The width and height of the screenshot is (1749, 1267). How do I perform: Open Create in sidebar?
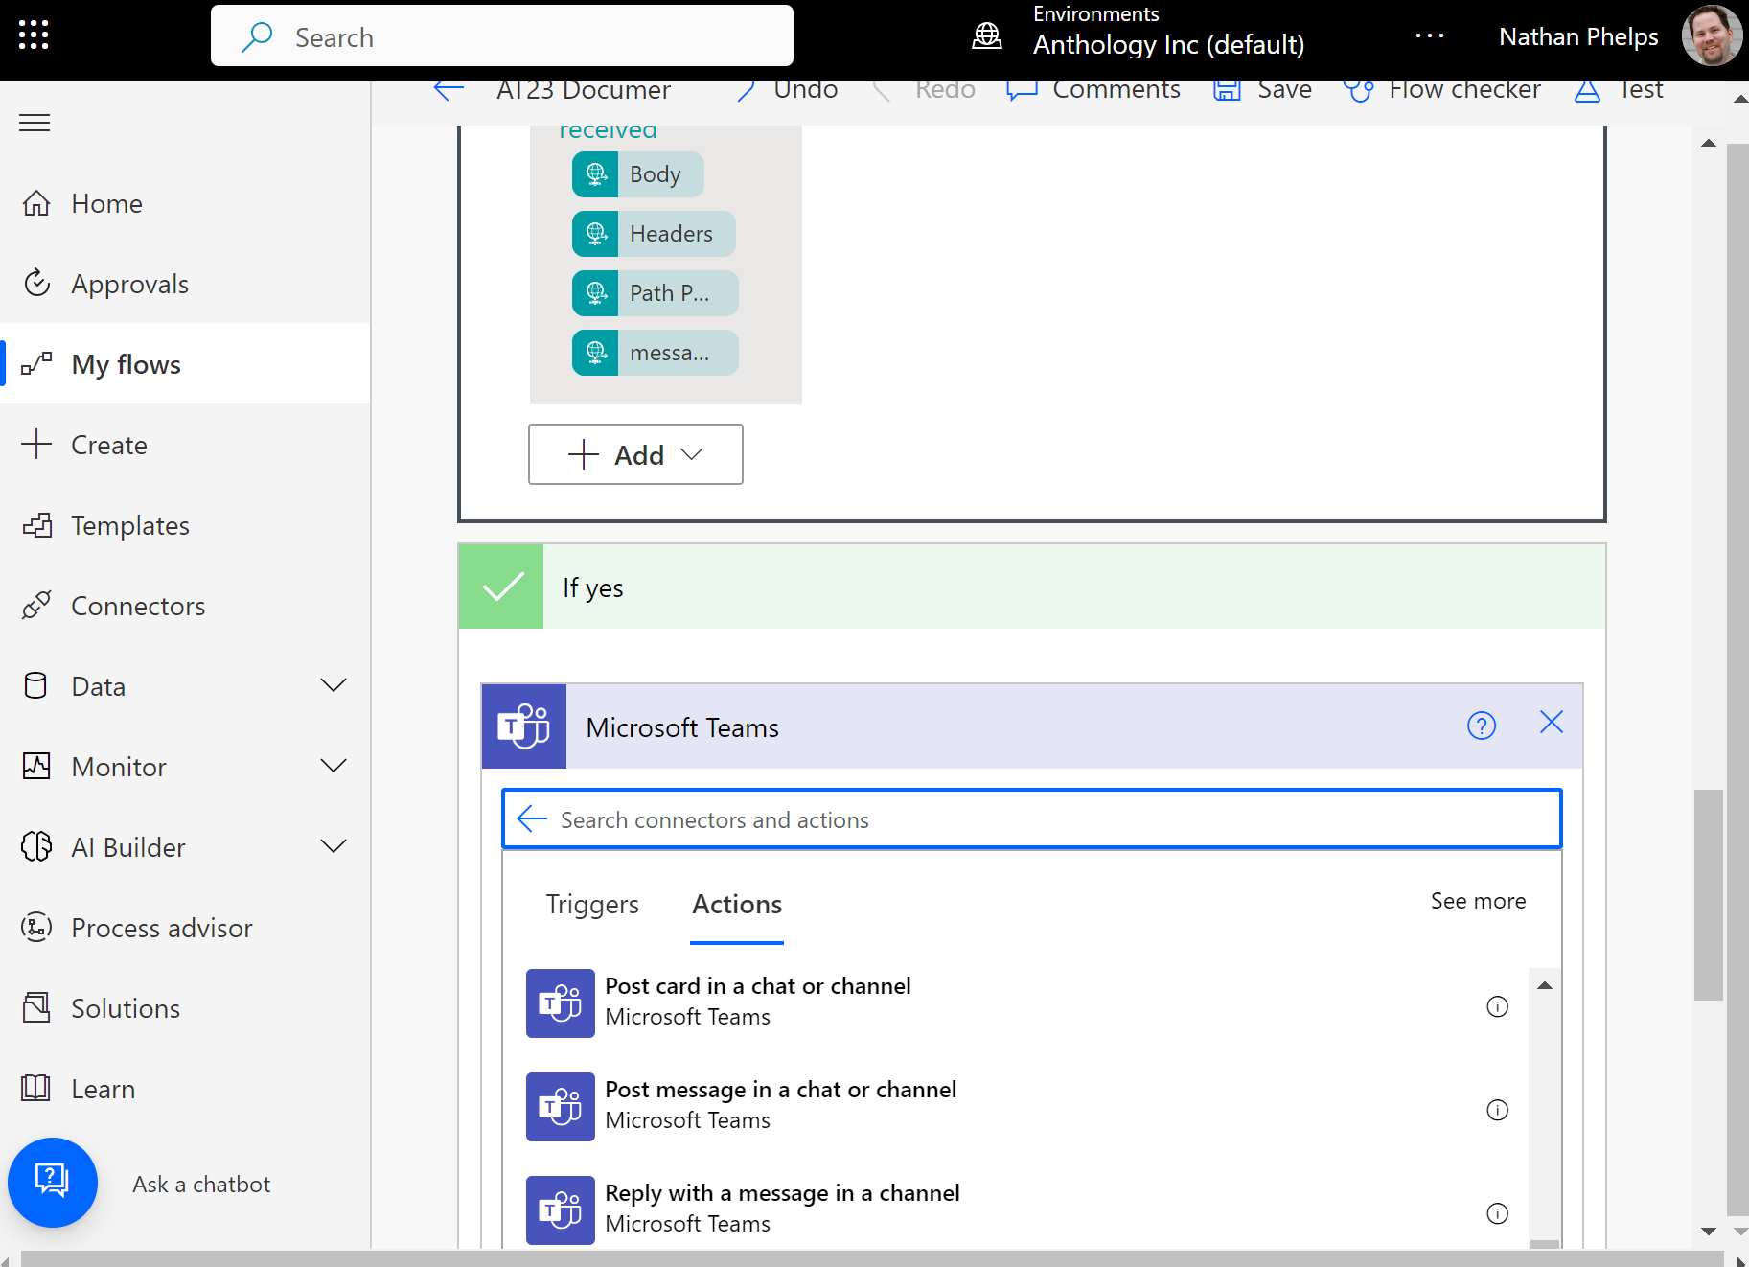click(x=185, y=445)
